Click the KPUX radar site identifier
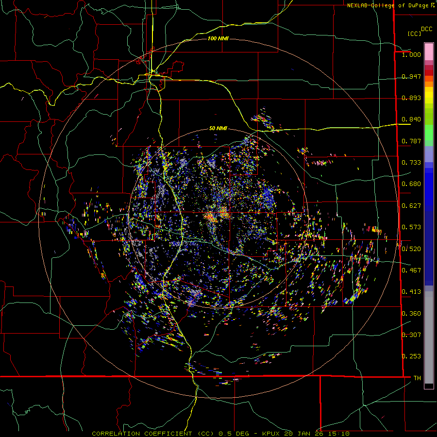 pos(271,434)
